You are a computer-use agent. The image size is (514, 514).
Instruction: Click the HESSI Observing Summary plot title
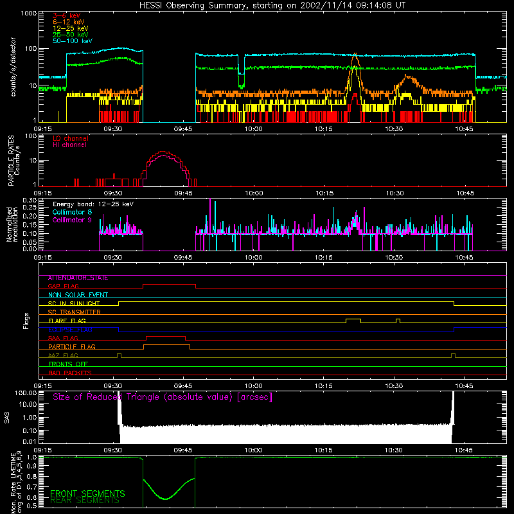click(x=272, y=6)
